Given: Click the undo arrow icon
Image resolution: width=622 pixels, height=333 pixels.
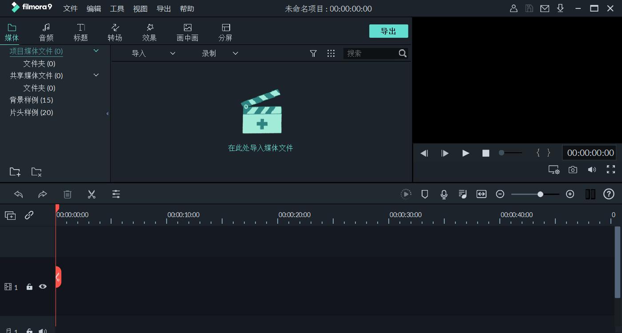Looking at the screenshot, I should tap(18, 194).
